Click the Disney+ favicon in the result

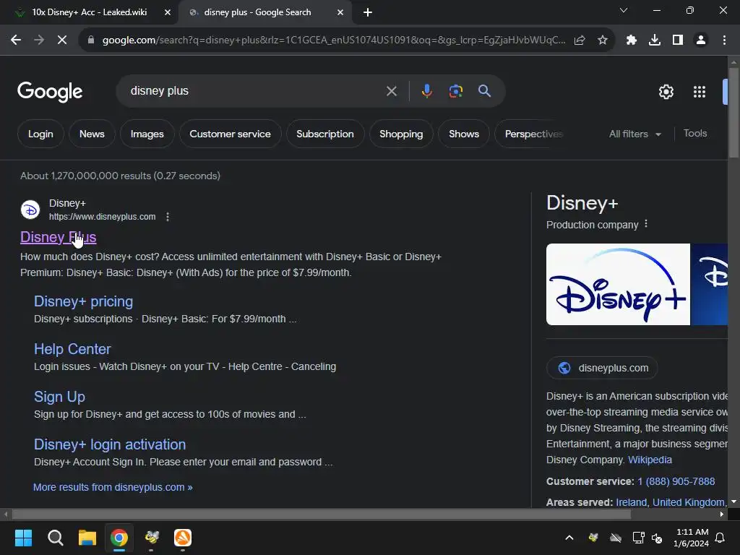click(30, 210)
